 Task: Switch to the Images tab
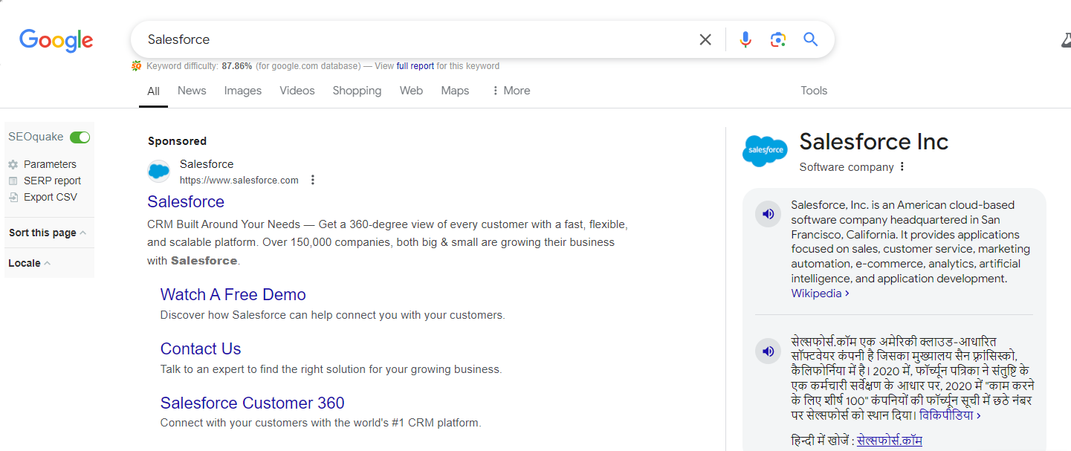click(243, 91)
